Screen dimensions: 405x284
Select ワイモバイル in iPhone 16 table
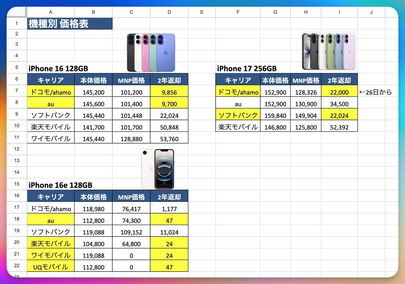click(x=51, y=137)
